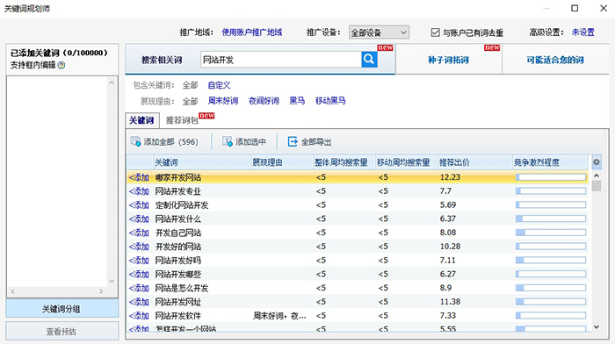Click table scrollbar up arrow
Screen dimensions: 615x344
(597, 176)
